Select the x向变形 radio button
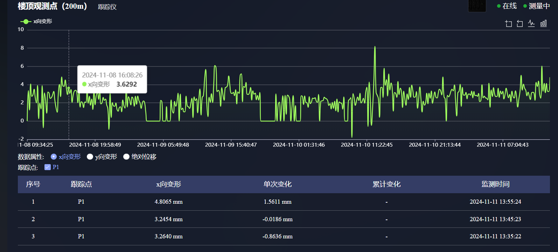Screen dimensions: 558x252 pos(54,157)
